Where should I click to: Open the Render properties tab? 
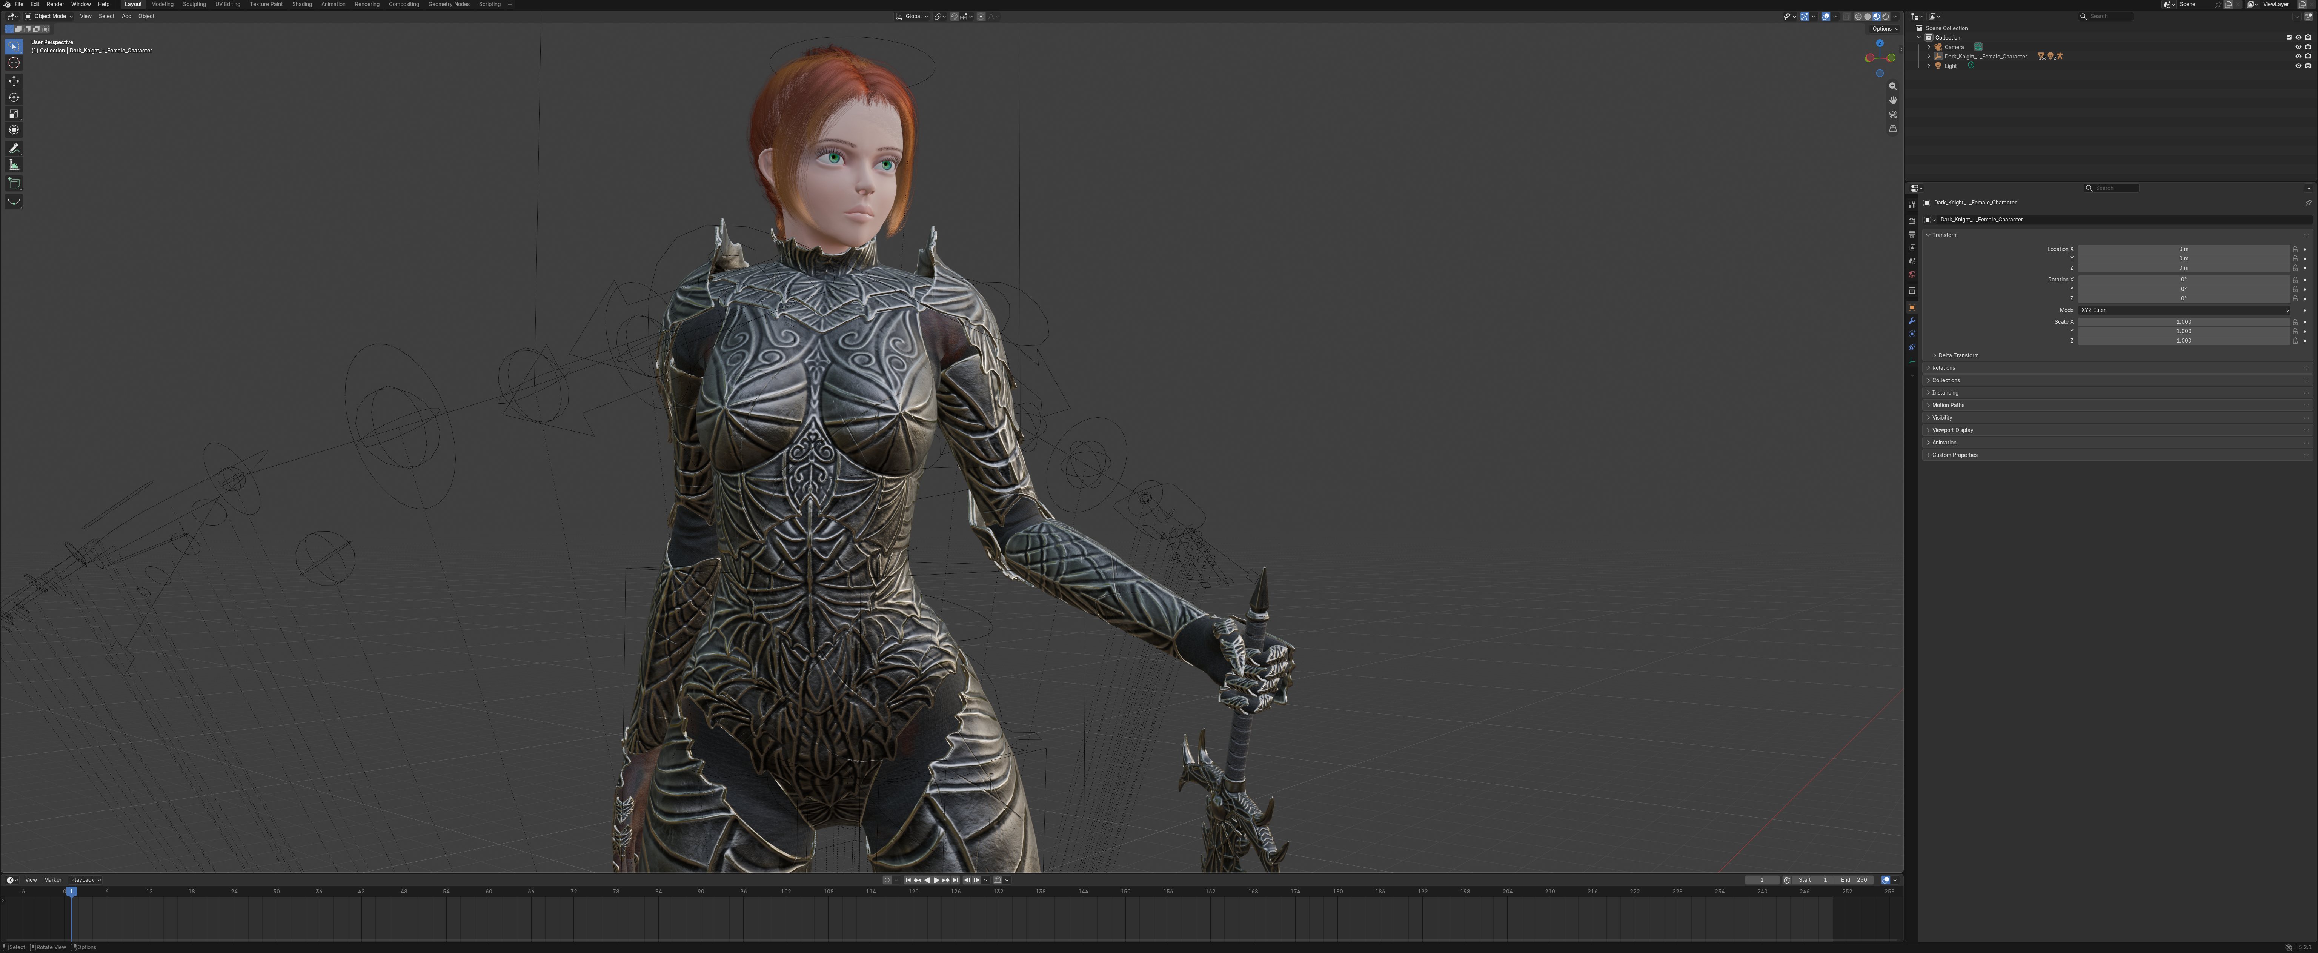[x=1911, y=221]
